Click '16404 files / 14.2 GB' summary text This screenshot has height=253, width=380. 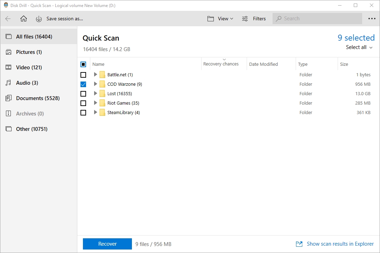[x=107, y=49]
